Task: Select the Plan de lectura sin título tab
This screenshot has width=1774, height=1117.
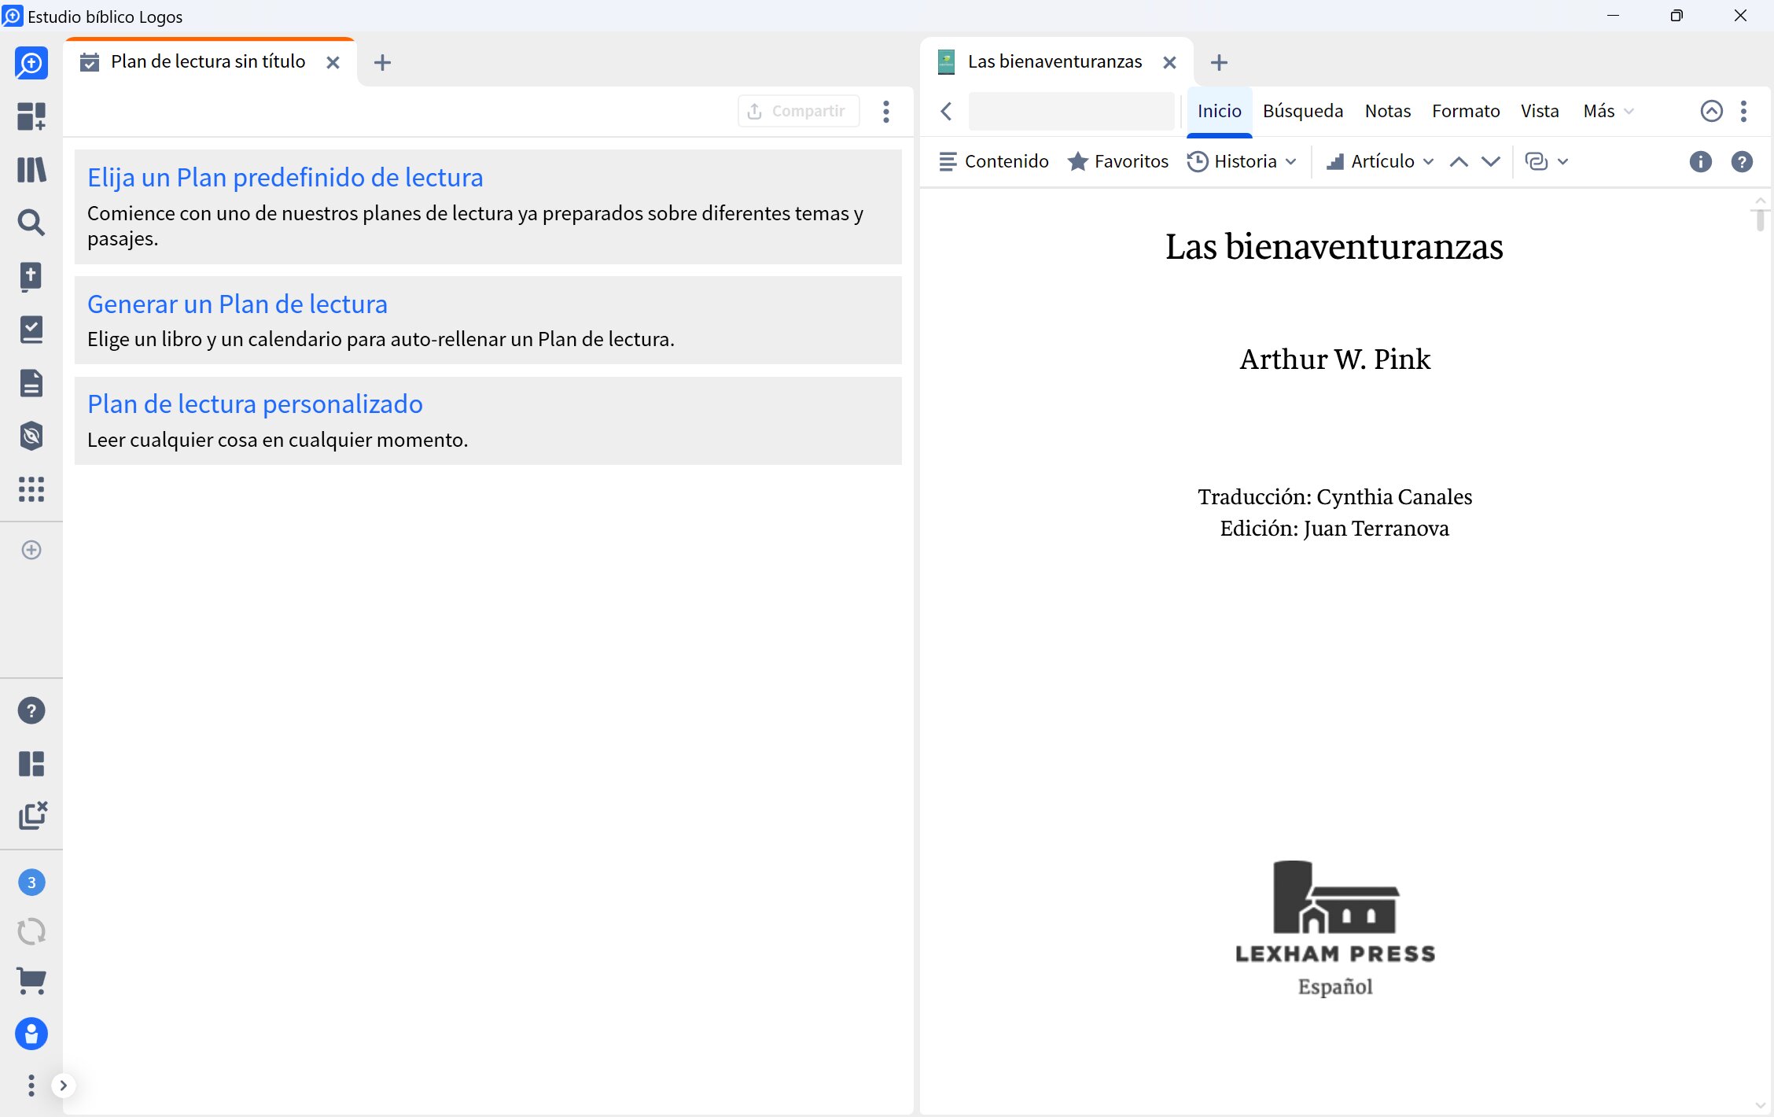Action: tap(208, 61)
